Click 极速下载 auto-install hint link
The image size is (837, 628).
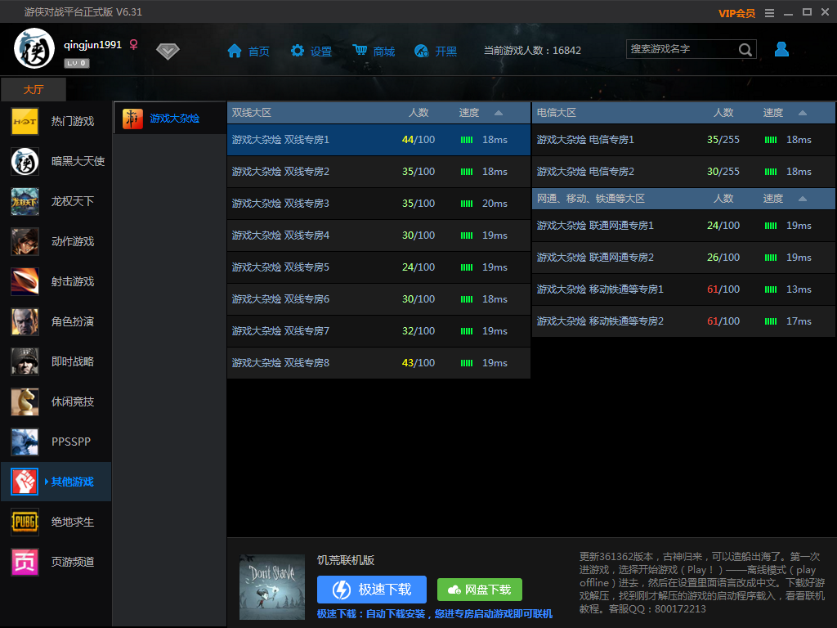point(435,614)
